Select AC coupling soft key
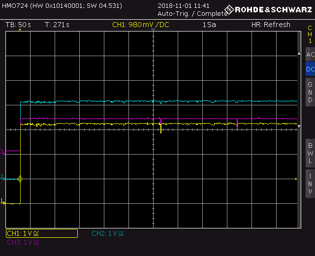Image resolution: width=315 pixels, height=256 pixels. [x=310, y=54]
